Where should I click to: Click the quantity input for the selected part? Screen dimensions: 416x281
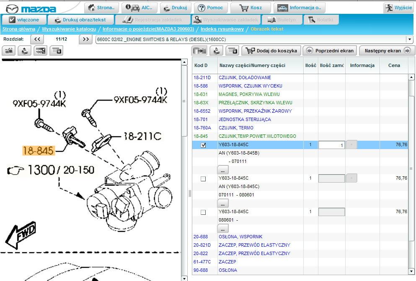click(331, 145)
